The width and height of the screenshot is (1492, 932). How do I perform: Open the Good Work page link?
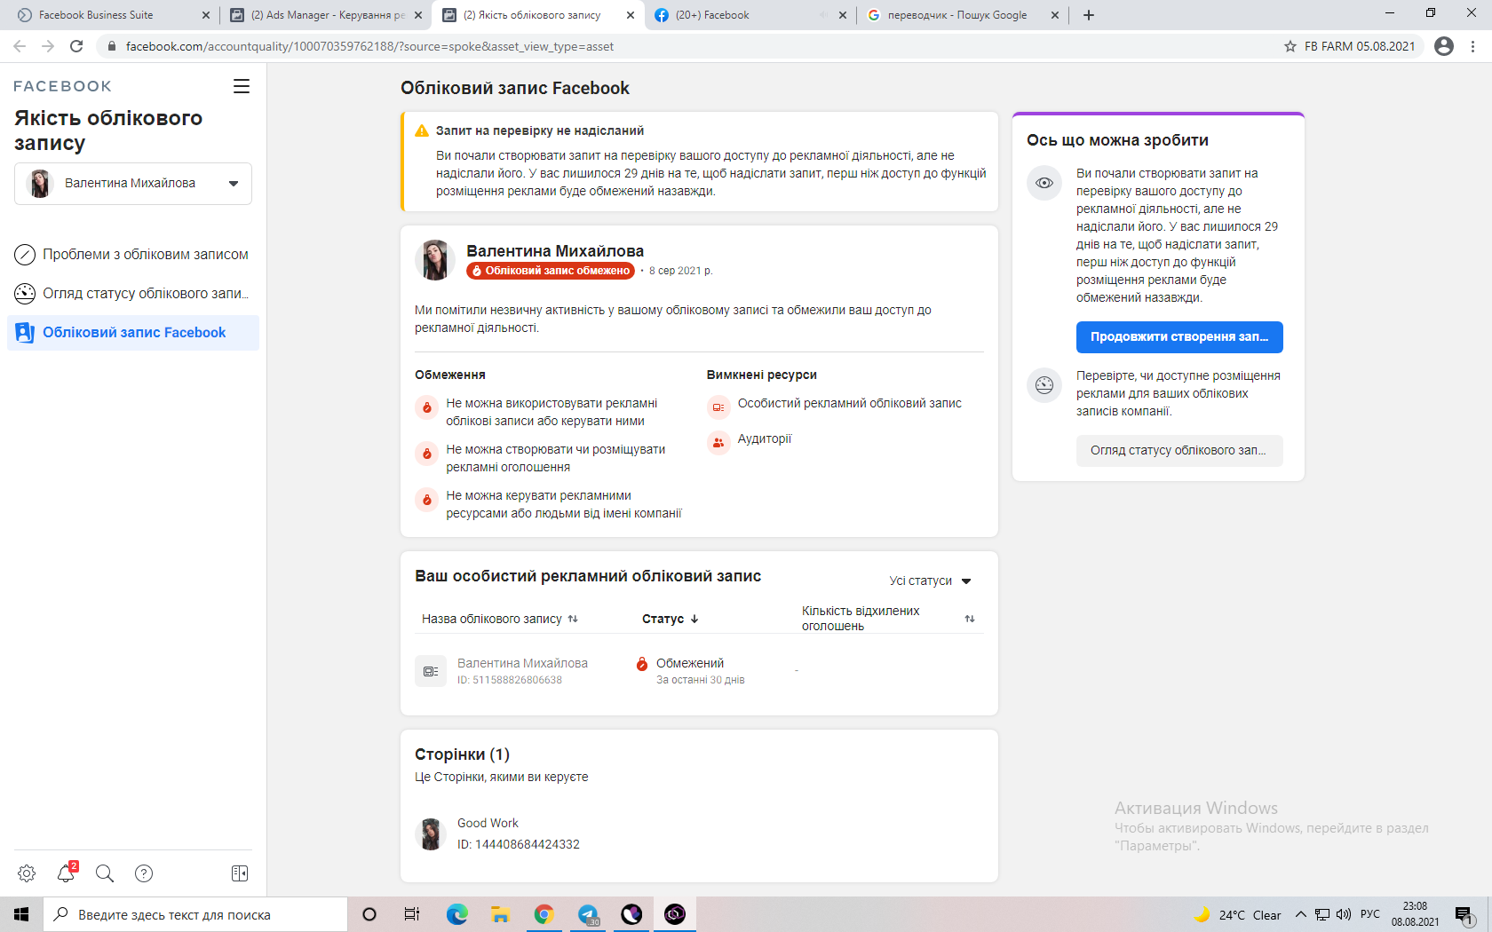click(488, 823)
